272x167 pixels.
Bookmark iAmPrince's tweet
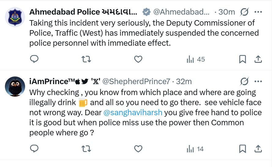pos(242,149)
